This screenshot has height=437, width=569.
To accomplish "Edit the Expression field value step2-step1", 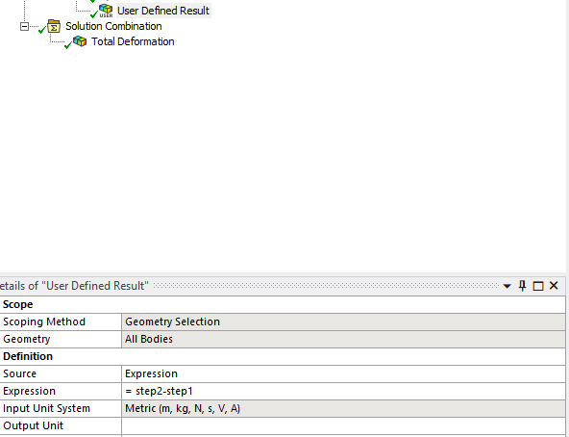I will coord(343,391).
